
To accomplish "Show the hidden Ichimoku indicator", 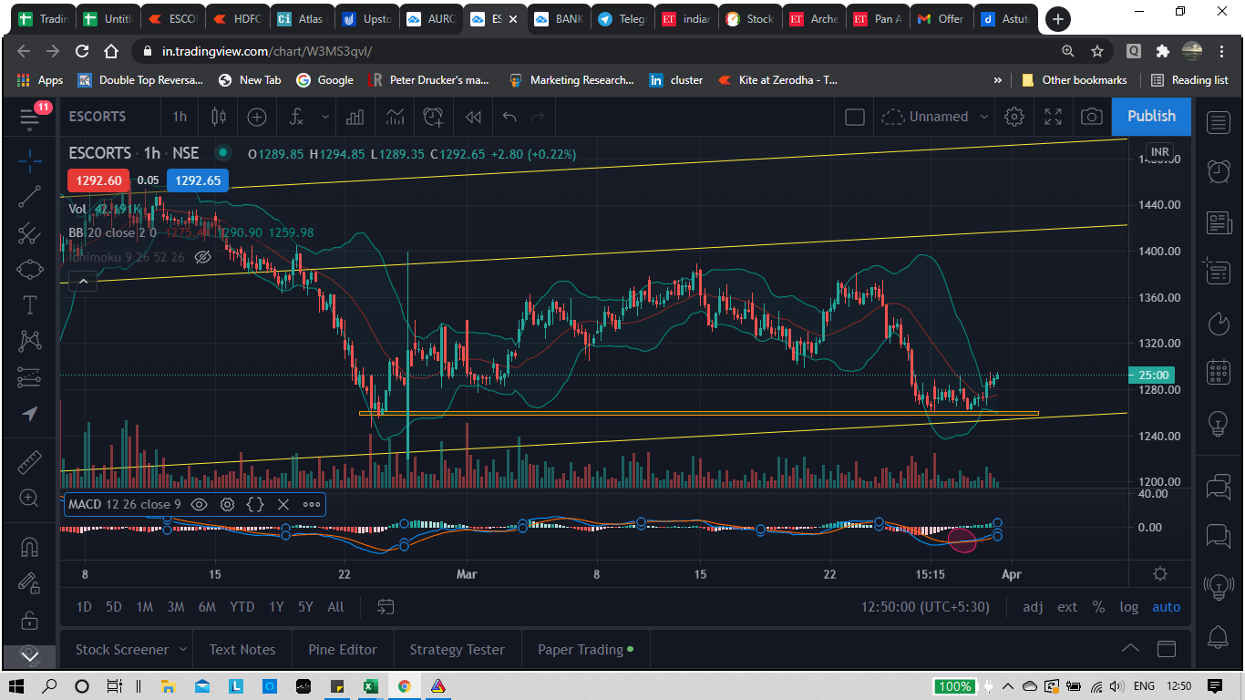I will (x=204, y=257).
